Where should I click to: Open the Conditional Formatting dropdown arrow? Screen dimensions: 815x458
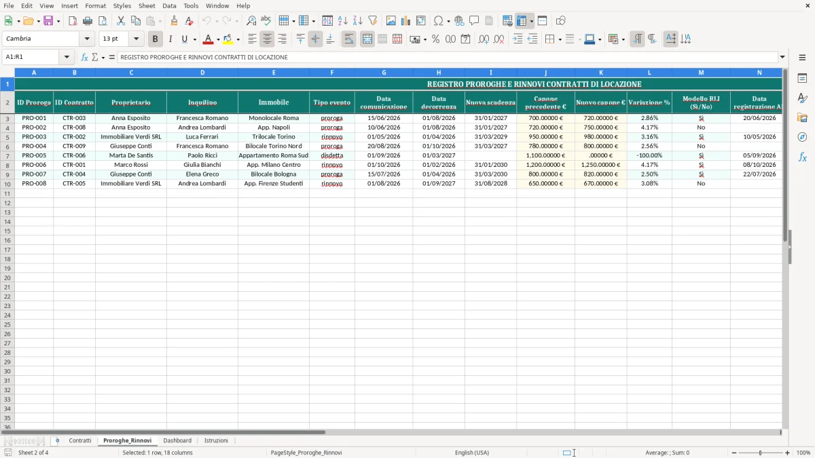(x=623, y=39)
